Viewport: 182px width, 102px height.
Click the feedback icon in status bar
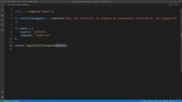177,101
